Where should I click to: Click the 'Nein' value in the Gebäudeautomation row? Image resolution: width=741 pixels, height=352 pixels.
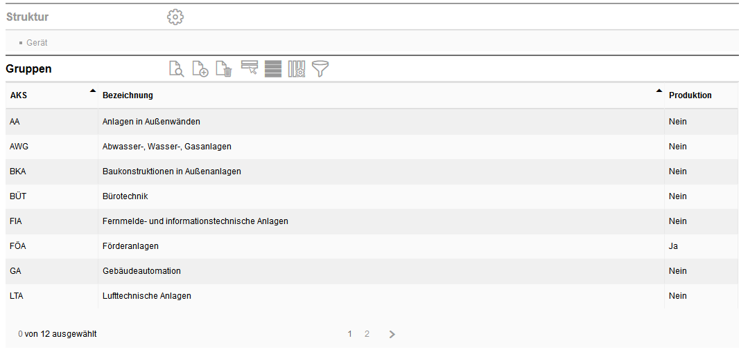coord(678,271)
